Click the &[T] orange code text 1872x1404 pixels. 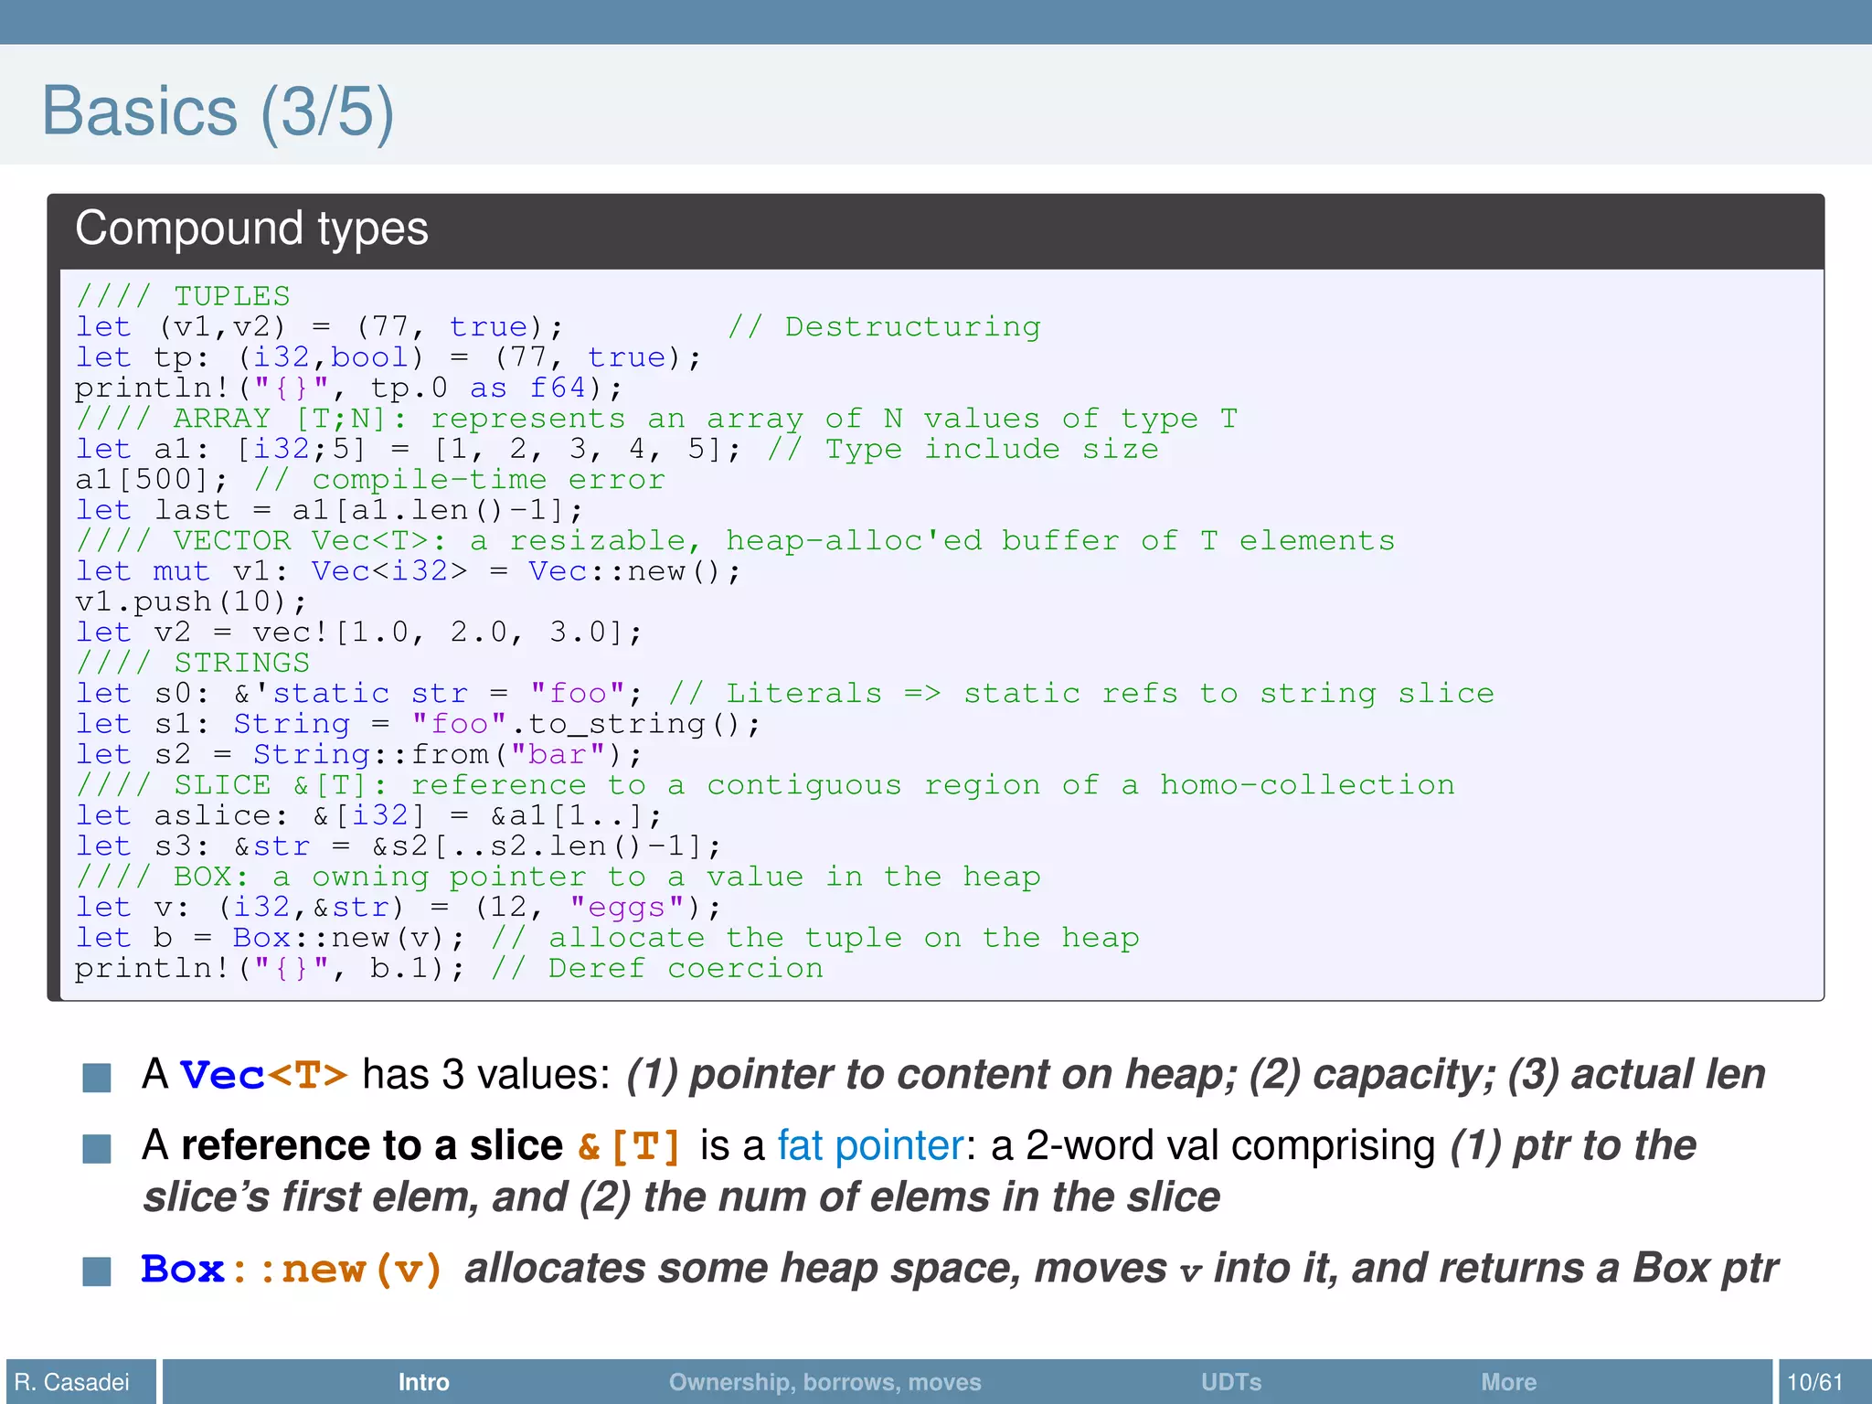click(630, 1146)
